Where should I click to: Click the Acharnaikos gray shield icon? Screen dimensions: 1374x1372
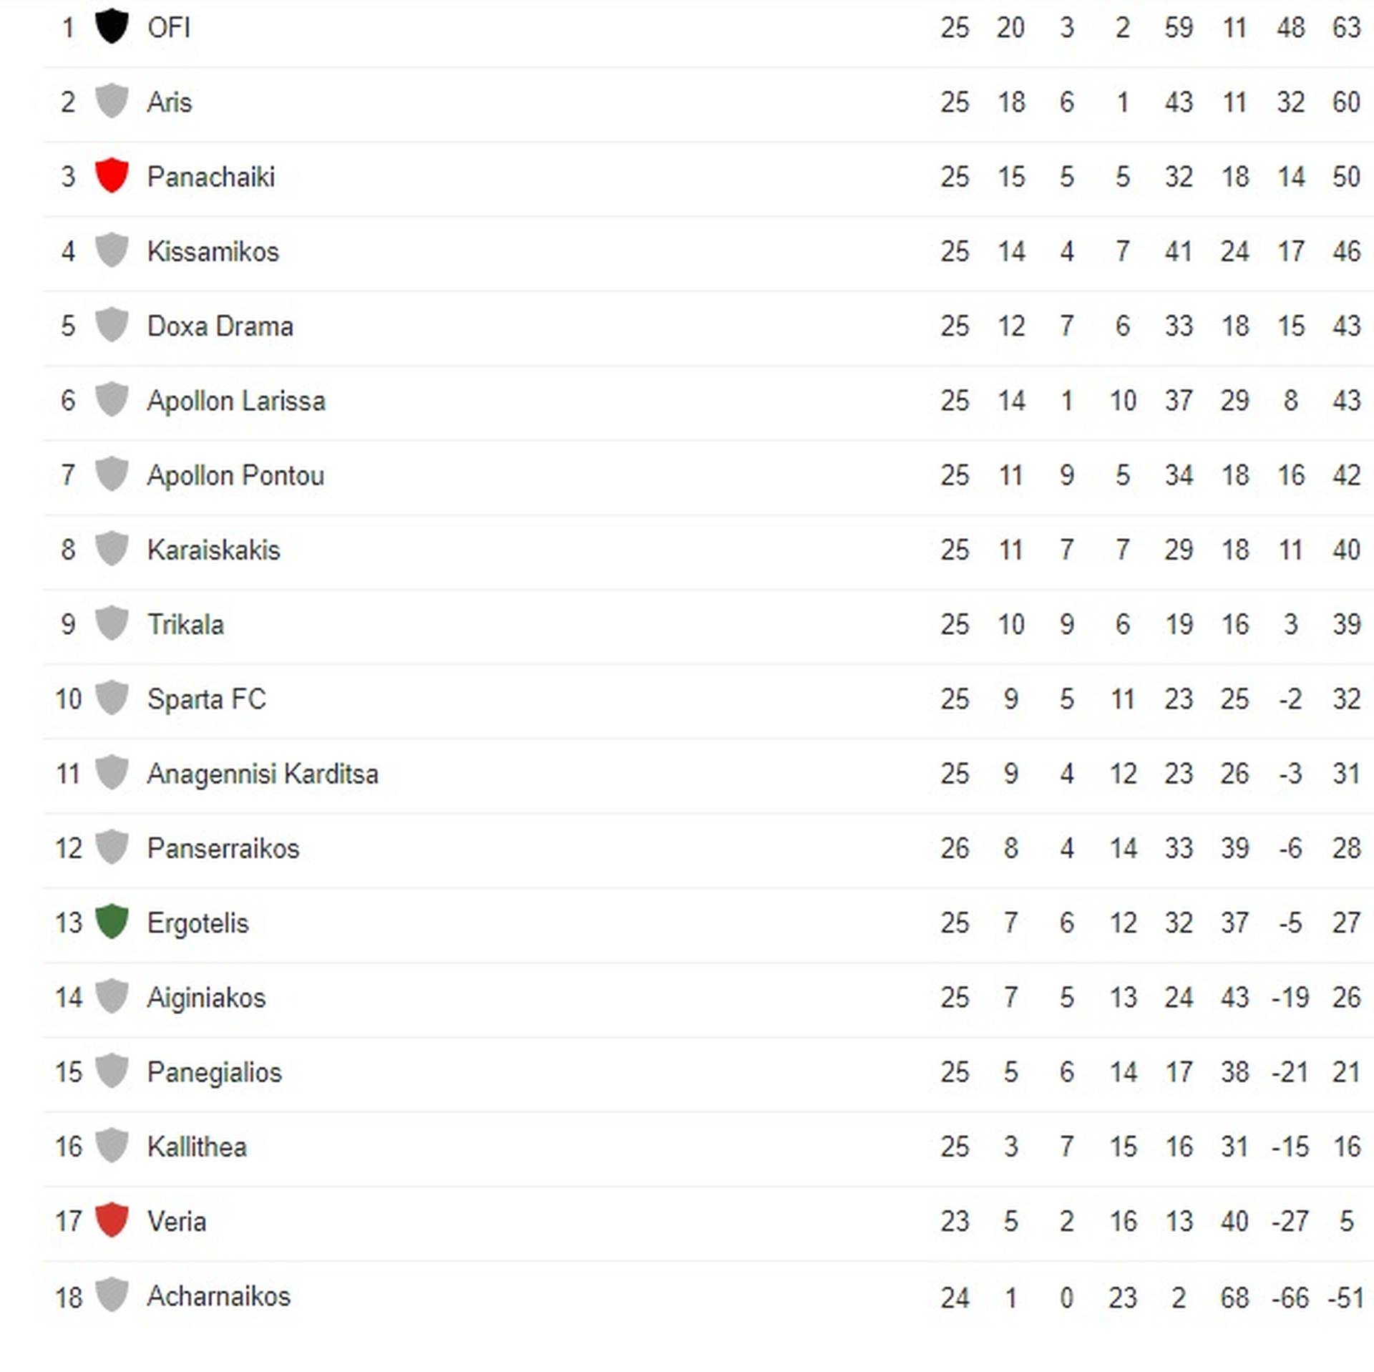coord(112,1295)
